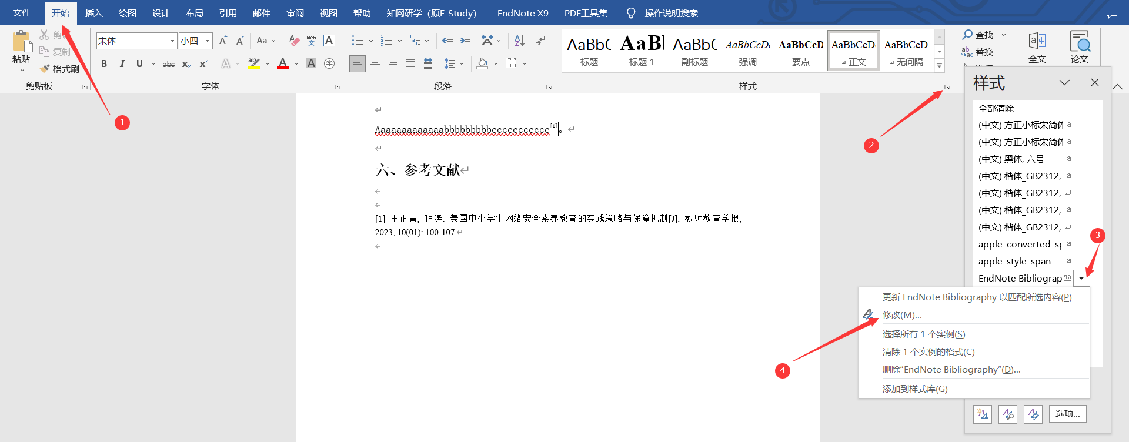This screenshot has height=442, width=1129.
Task: Click 全部清除 in the styles list
Action: pyautogui.click(x=996, y=108)
